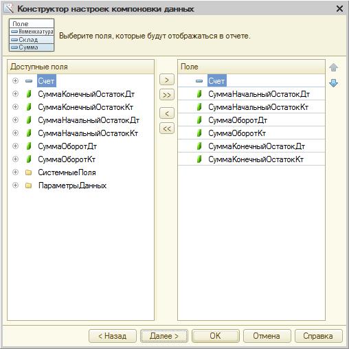This screenshot has width=349, height=349.
Task: Select СуммаКонечныйОстатокДт in the right Поле list
Action: pos(251,146)
